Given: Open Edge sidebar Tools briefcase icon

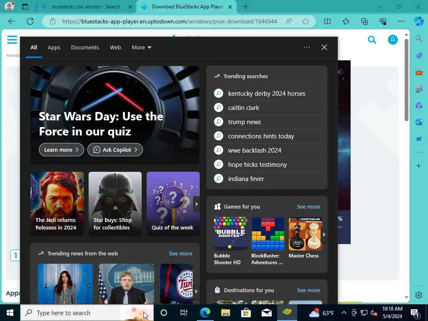Looking at the screenshot, I should tap(419, 72).
